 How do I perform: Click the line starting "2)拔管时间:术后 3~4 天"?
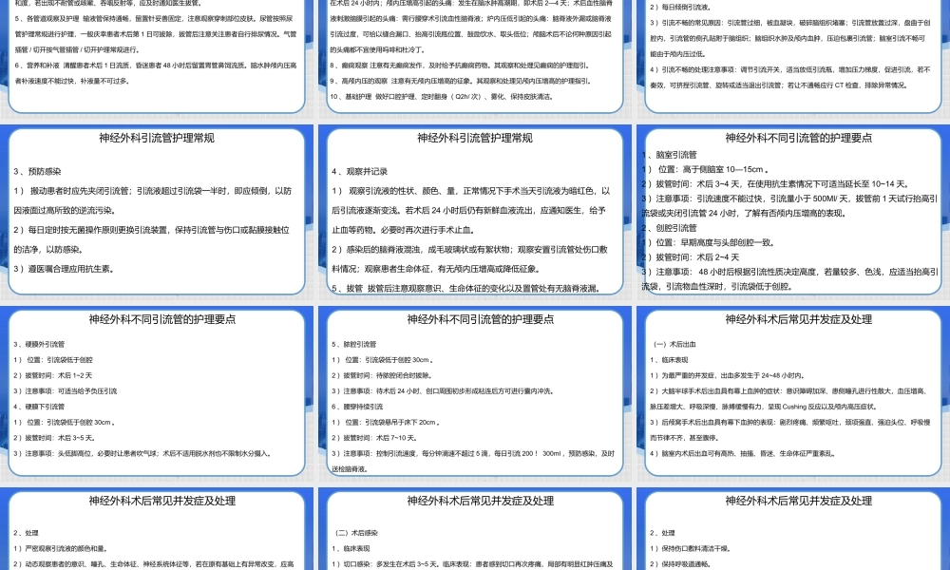coord(775,184)
